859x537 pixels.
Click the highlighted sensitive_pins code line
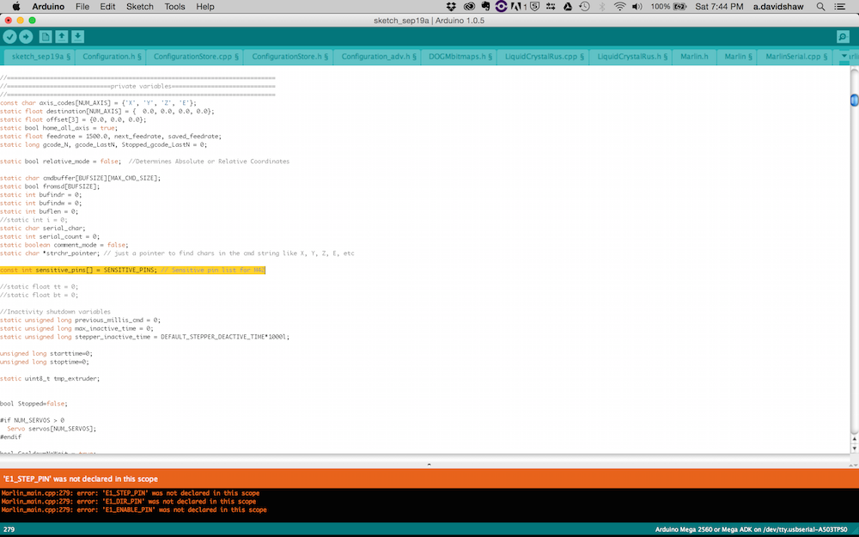(x=132, y=270)
